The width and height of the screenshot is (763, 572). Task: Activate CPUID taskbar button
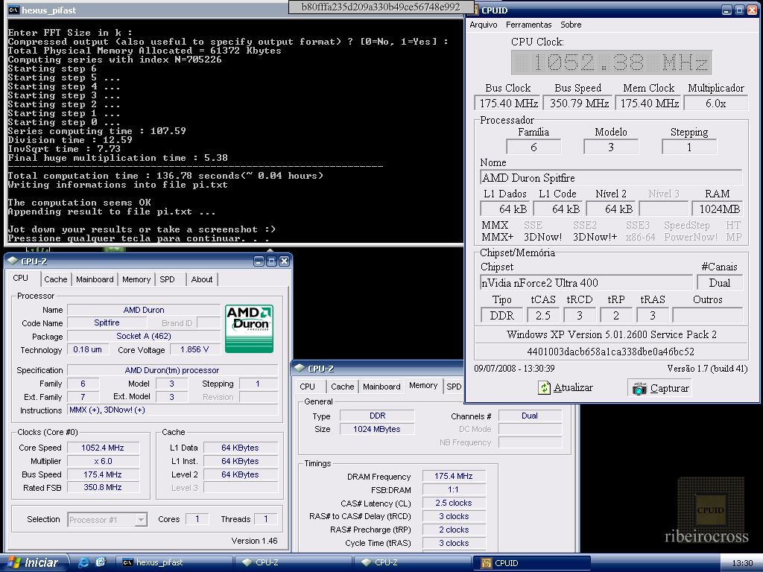531,563
